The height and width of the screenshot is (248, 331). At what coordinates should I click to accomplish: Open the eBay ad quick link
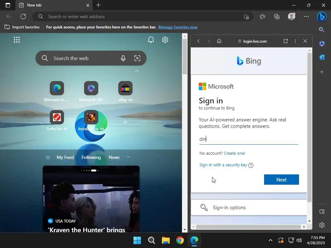(x=125, y=91)
